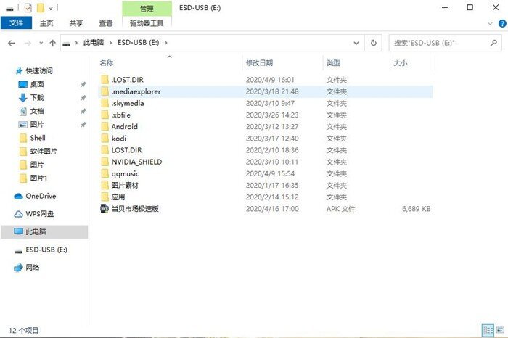Select the kodi folder icon
This screenshot has width=508, height=338.
pos(105,139)
